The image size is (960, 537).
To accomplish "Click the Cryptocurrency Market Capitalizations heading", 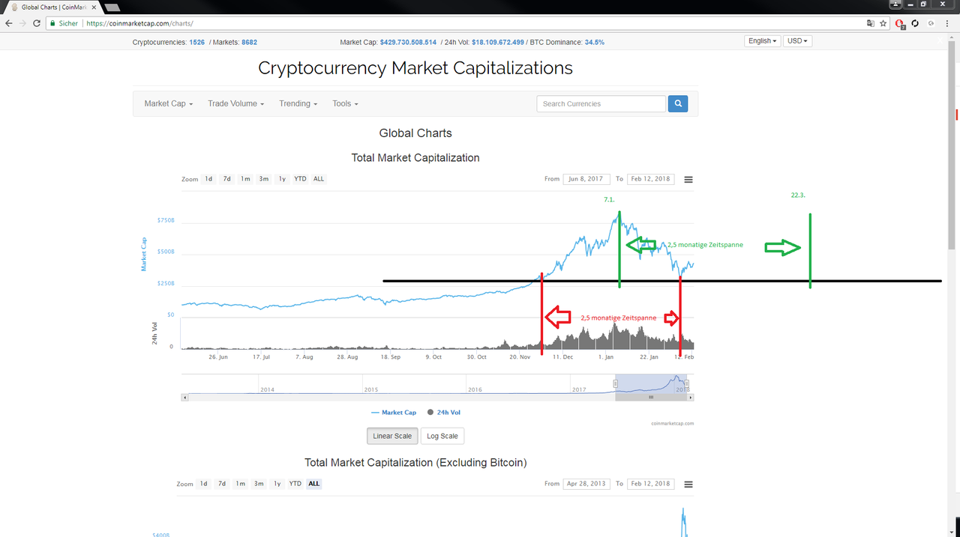I will click(415, 68).
